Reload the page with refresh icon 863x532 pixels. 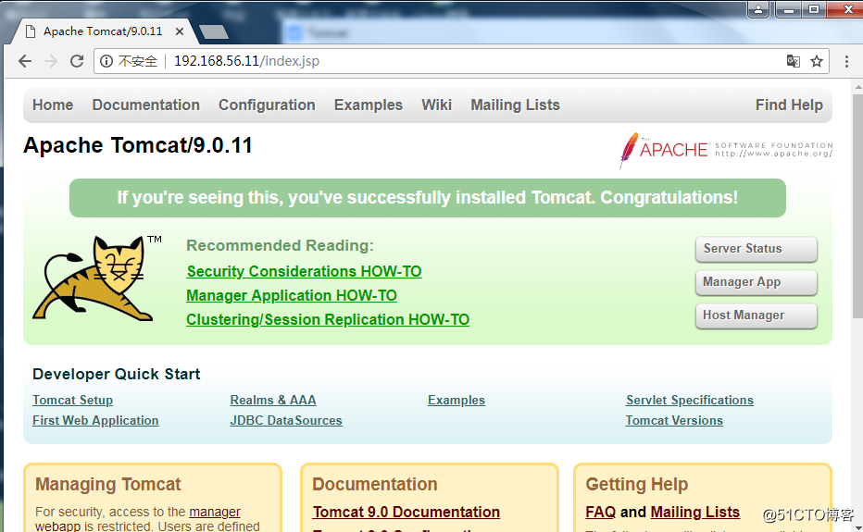[x=77, y=61]
